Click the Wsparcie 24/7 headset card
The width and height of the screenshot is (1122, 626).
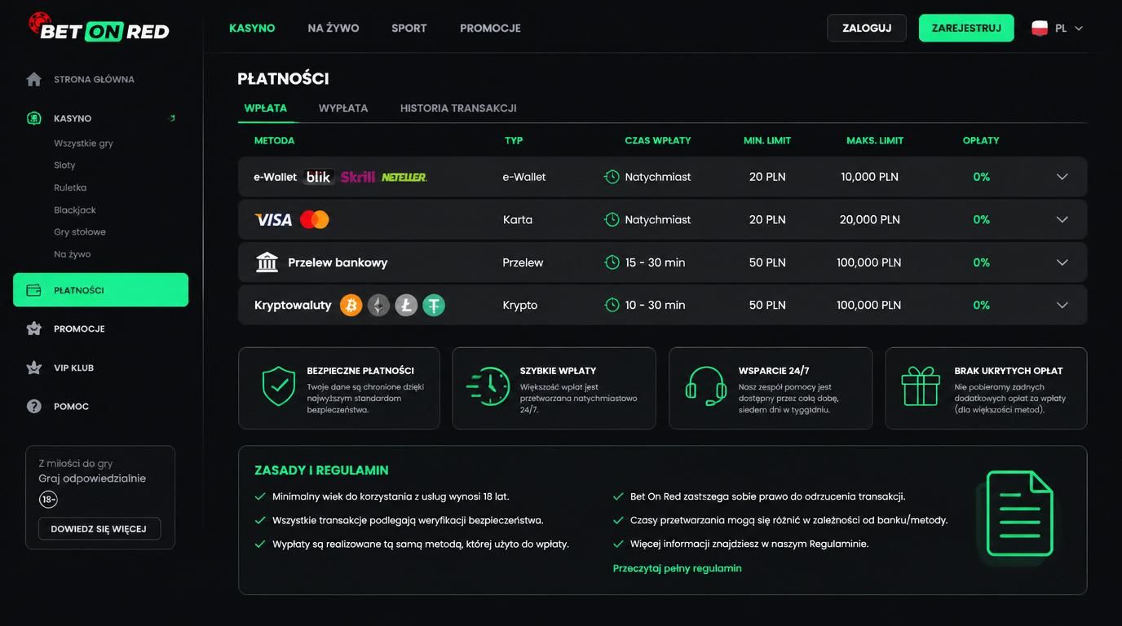point(771,388)
